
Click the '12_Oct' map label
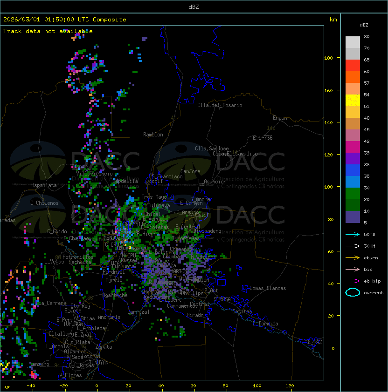210,291
